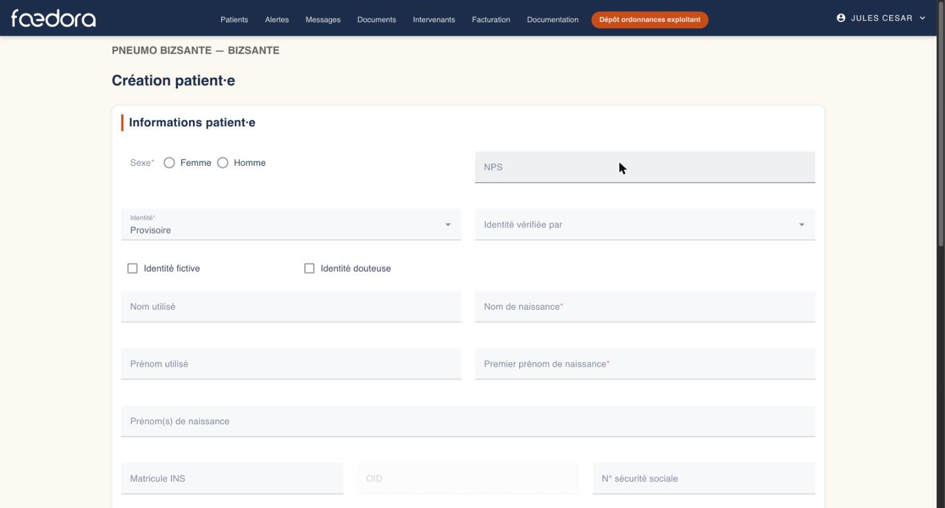Click the user account icon beside JULES CESAR

pos(841,18)
